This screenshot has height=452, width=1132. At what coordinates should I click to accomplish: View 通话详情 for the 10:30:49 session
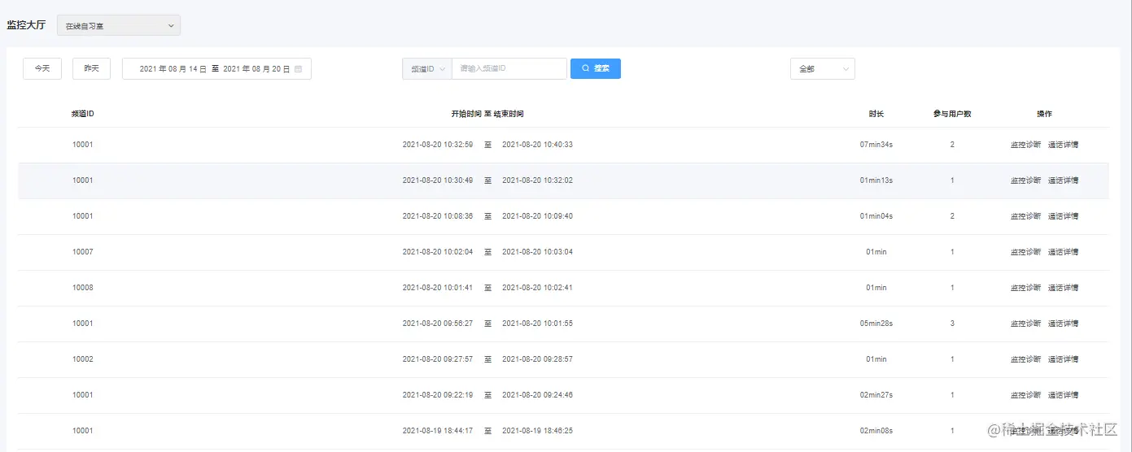click(x=1063, y=180)
